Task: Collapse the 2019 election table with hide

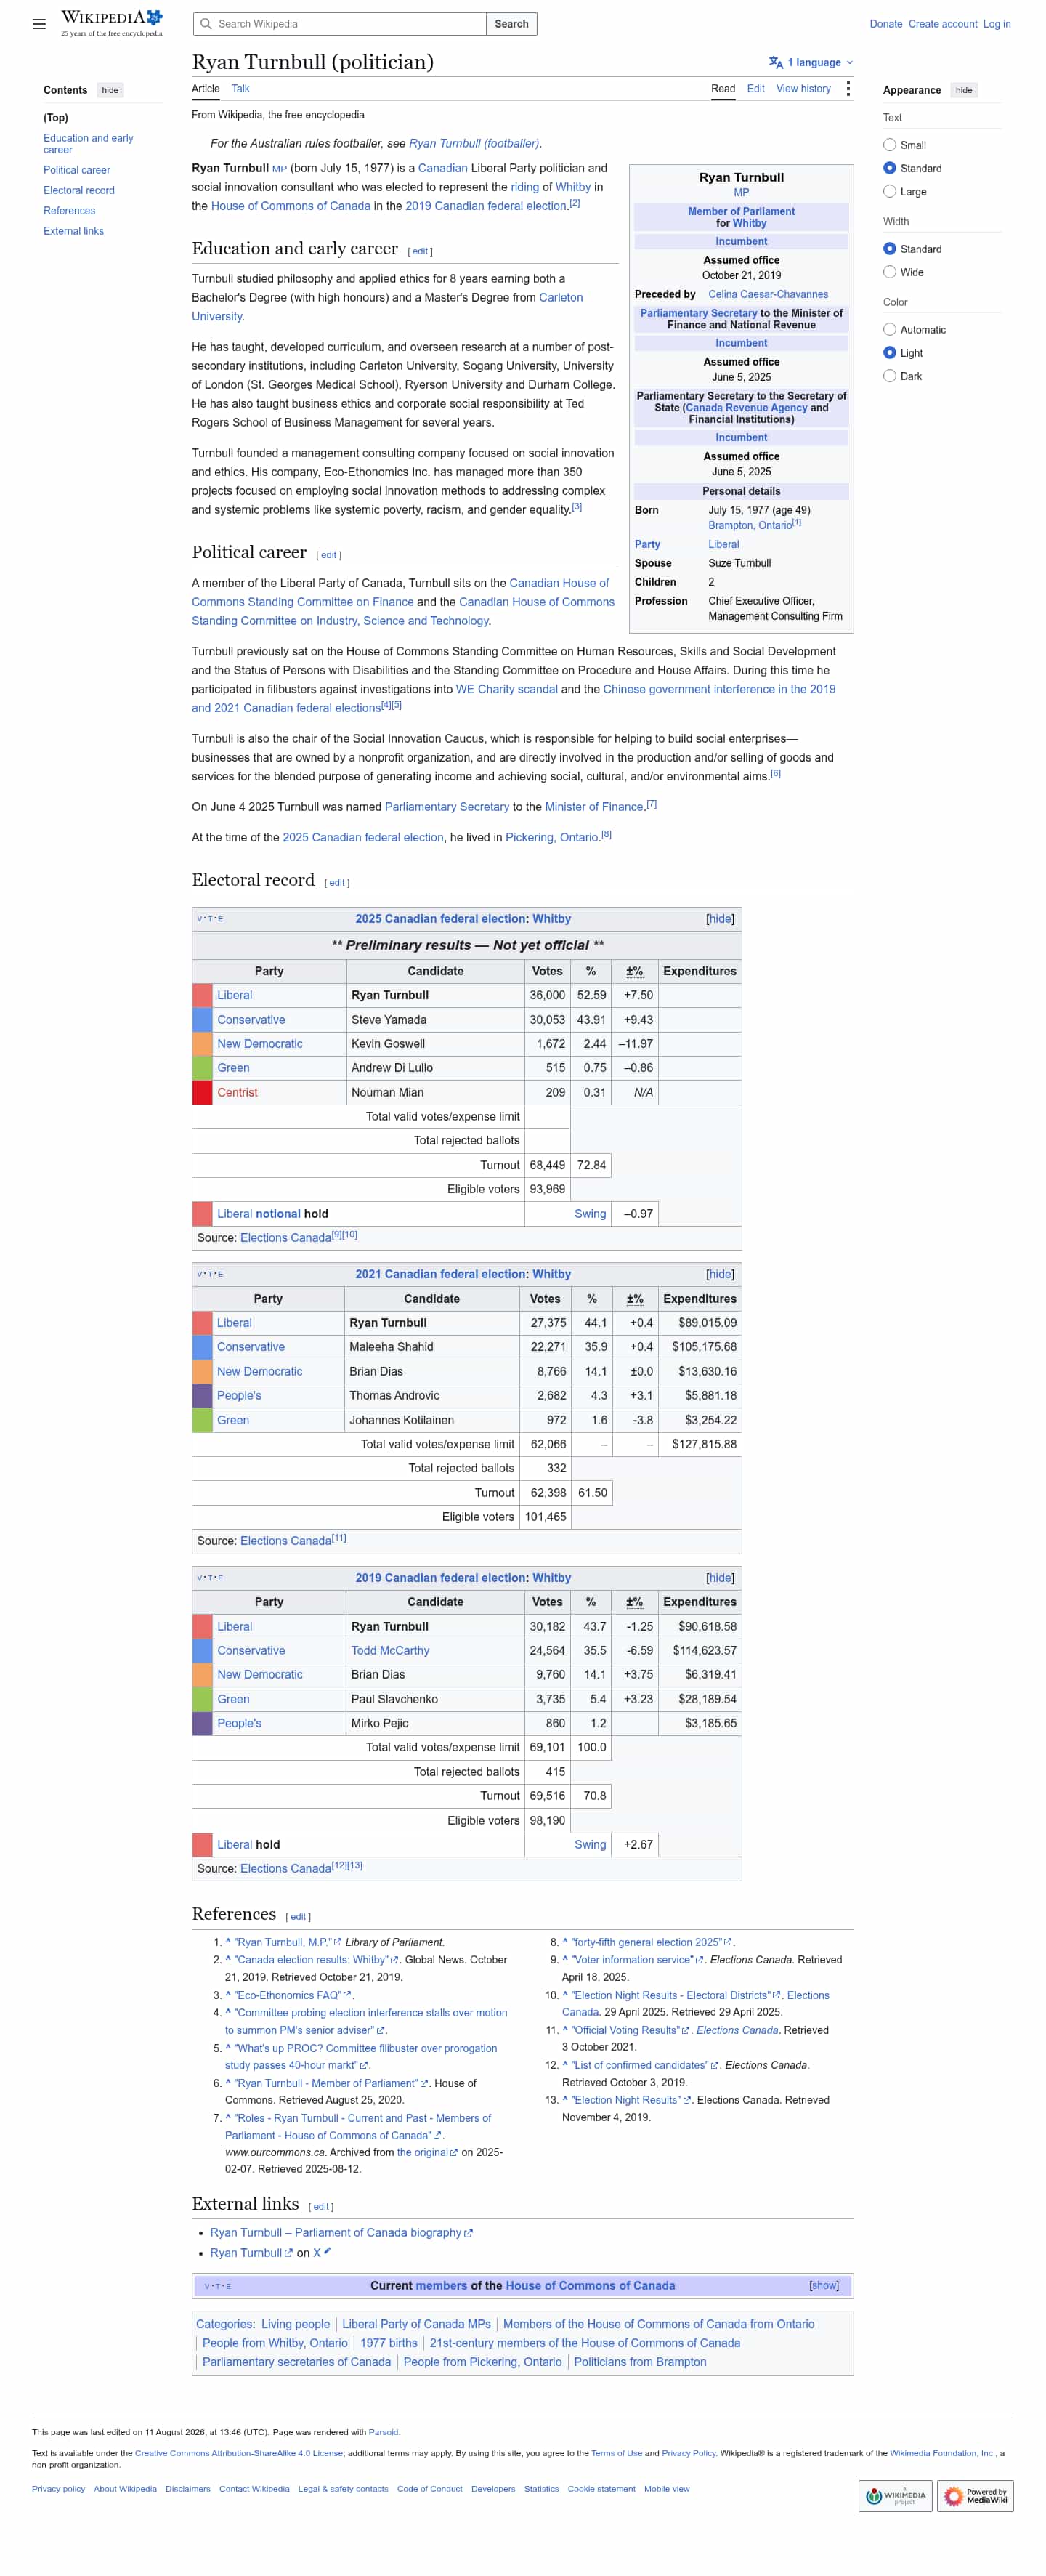Action: [720, 1578]
